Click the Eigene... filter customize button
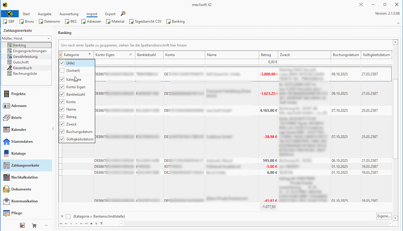 384,216
